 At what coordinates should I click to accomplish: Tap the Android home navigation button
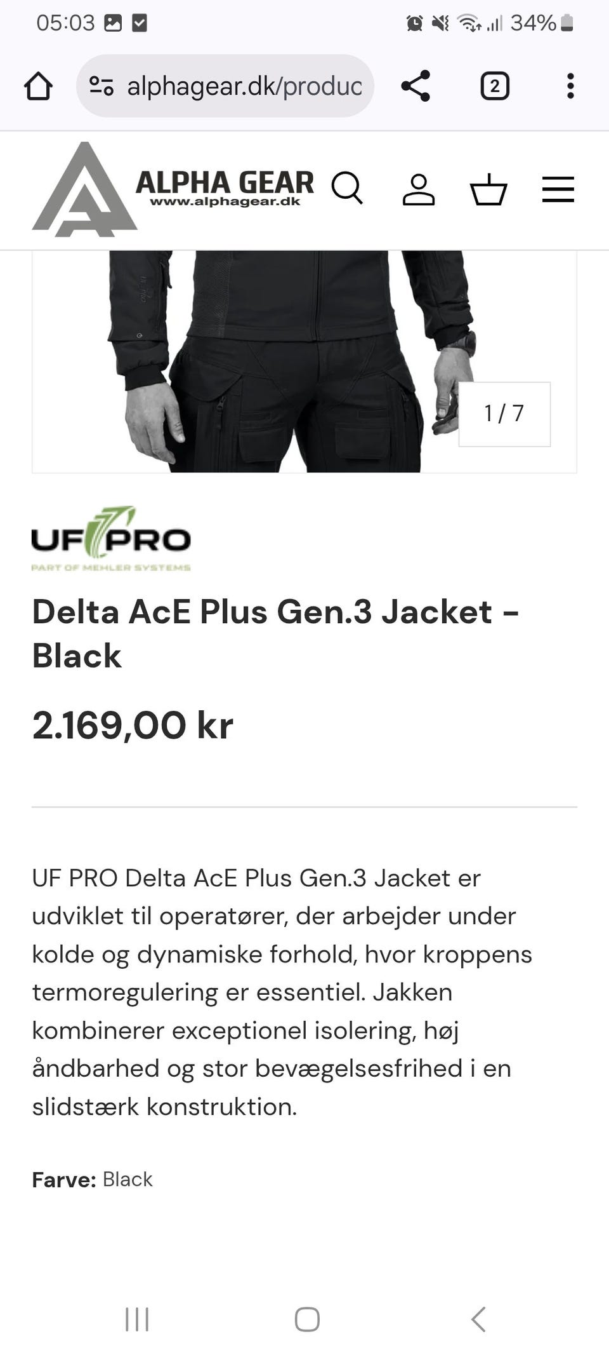click(307, 1319)
